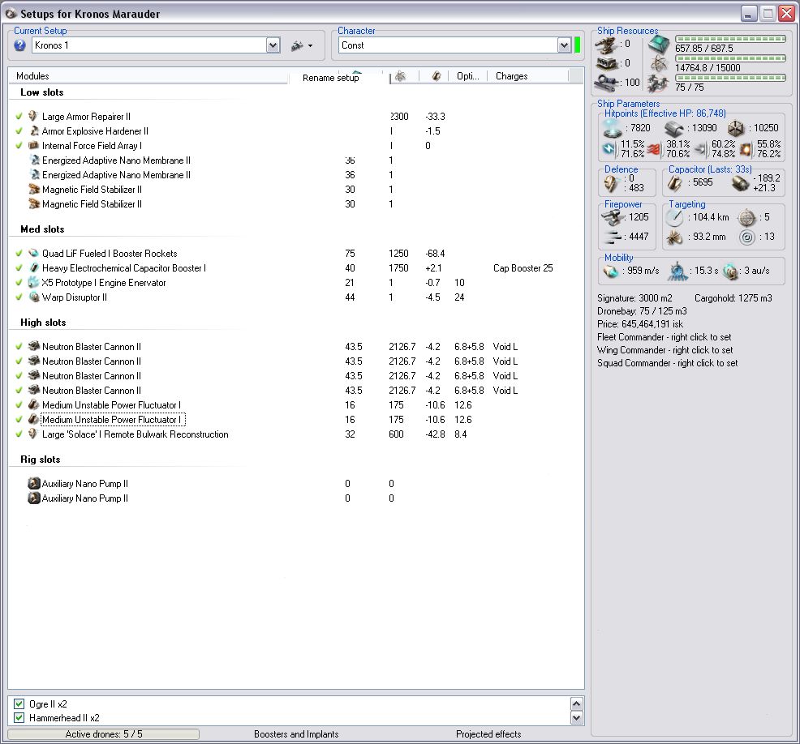Screen dimensions: 800x744
Task: Select the Rename setup menu entry
Action: click(331, 78)
